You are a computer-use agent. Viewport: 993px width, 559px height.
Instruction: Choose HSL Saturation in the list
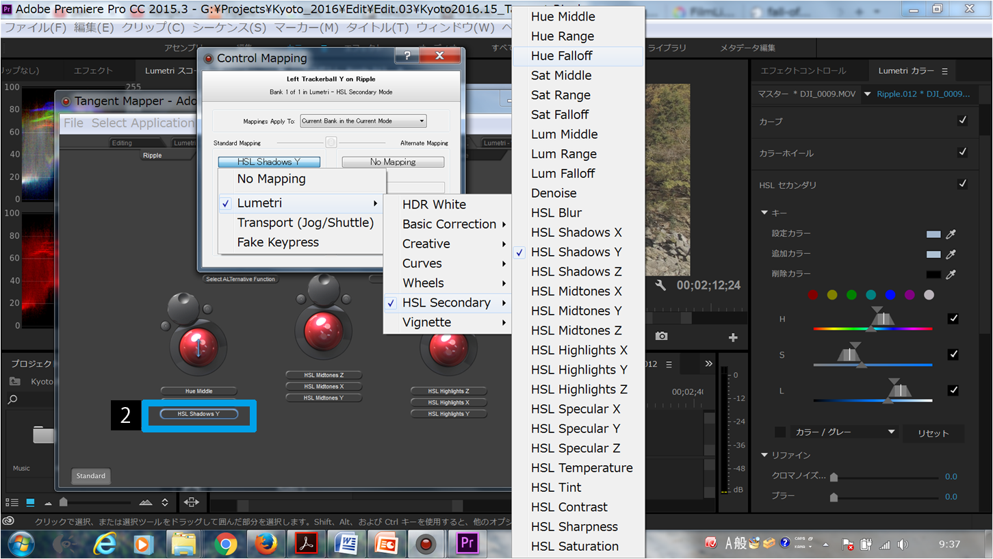click(578, 547)
